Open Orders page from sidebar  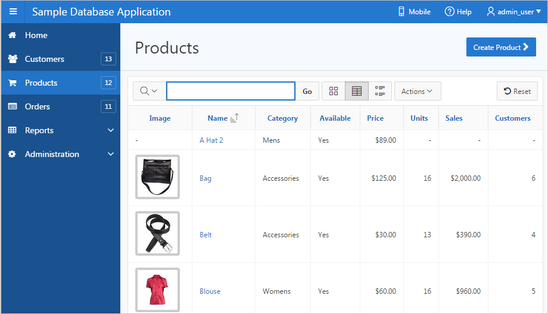(37, 106)
